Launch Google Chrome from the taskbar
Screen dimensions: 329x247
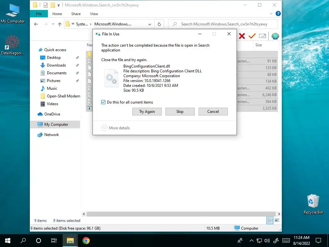86,241
